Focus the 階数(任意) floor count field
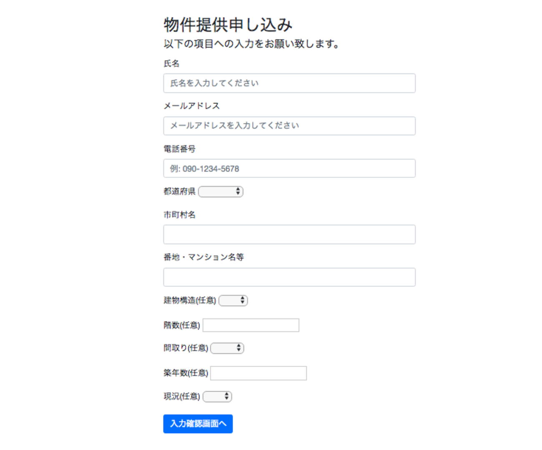 [x=251, y=325]
